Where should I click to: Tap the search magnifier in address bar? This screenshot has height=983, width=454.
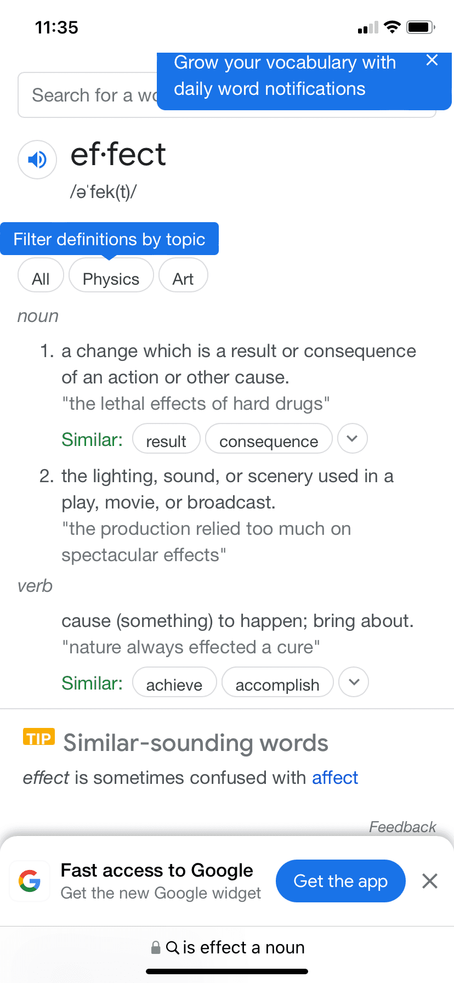click(x=172, y=947)
